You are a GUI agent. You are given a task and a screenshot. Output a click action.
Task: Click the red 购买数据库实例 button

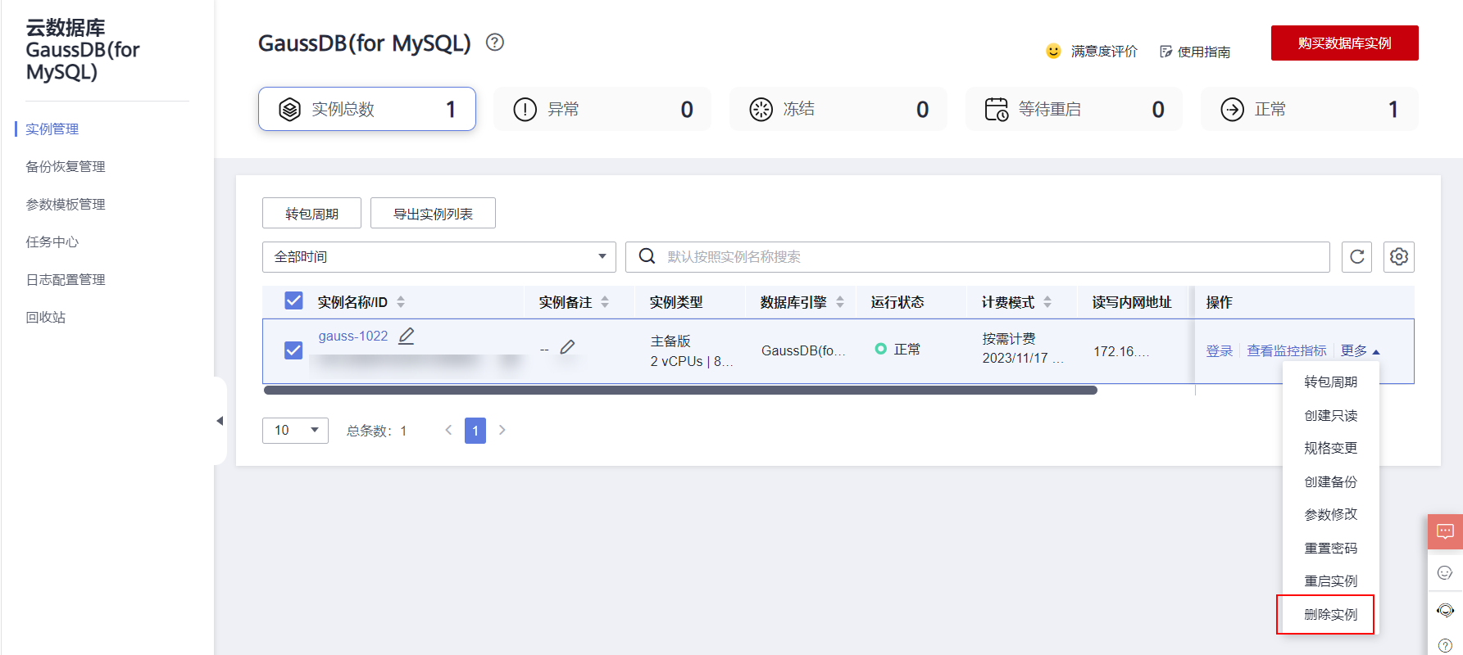point(1344,43)
